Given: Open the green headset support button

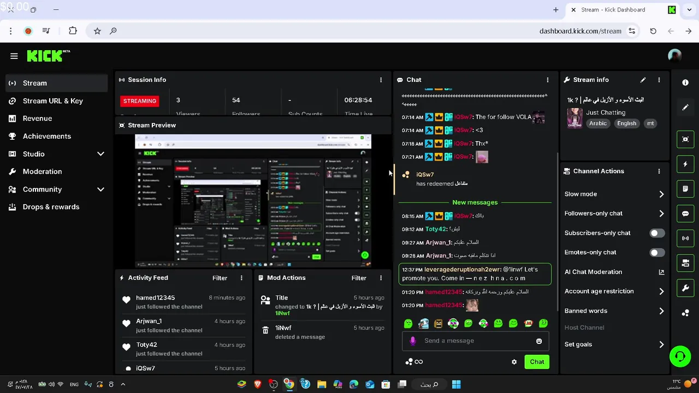Looking at the screenshot, I should [x=680, y=357].
